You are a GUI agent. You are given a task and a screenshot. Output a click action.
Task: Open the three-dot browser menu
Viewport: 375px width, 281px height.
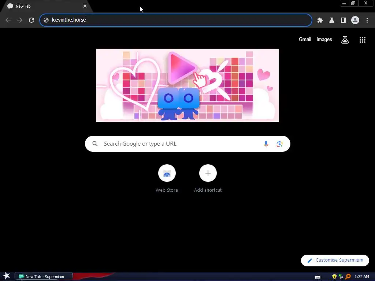tap(367, 20)
